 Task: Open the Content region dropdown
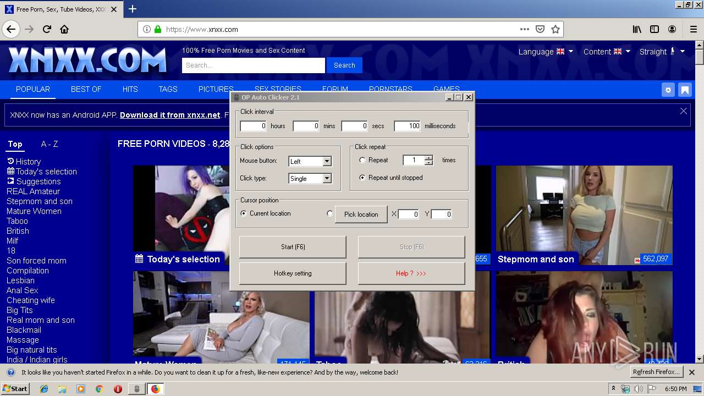607,52
